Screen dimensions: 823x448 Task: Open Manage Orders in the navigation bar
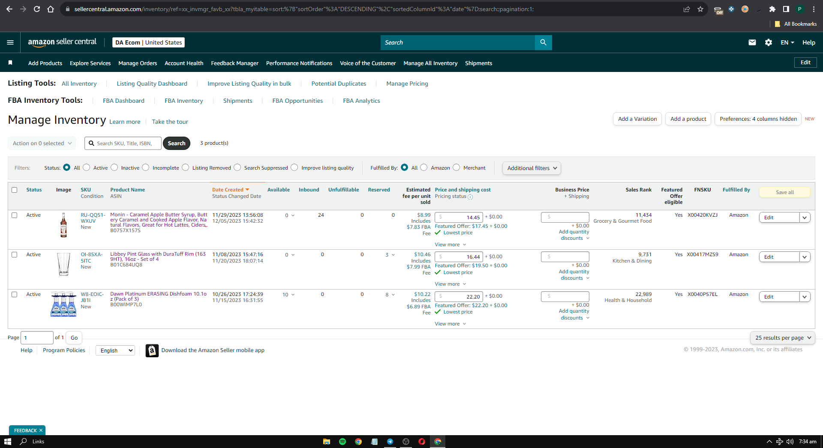tap(138, 63)
